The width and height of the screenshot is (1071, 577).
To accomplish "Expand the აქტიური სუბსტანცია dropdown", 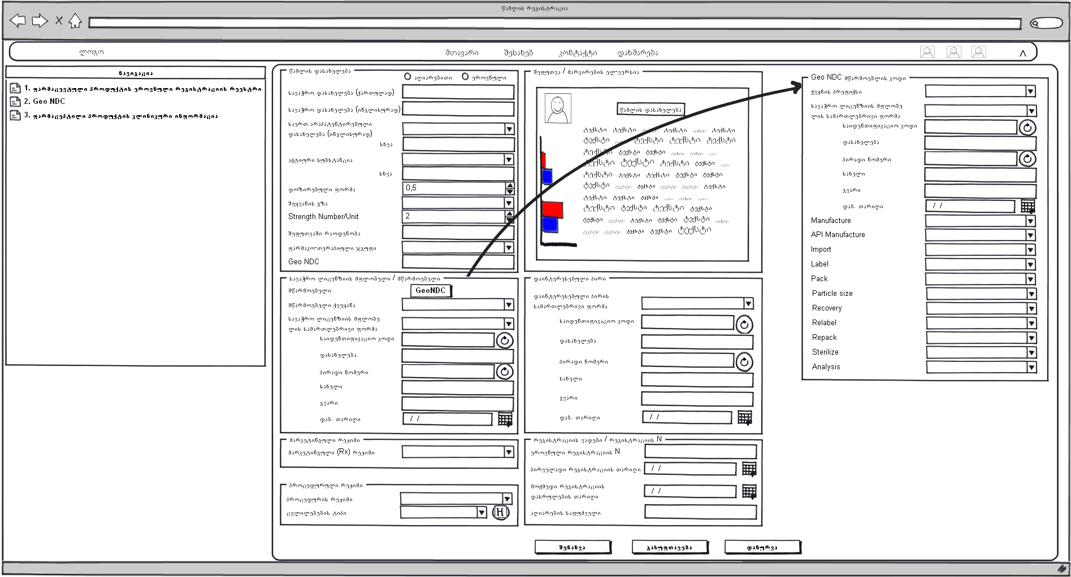I will click(x=509, y=160).
